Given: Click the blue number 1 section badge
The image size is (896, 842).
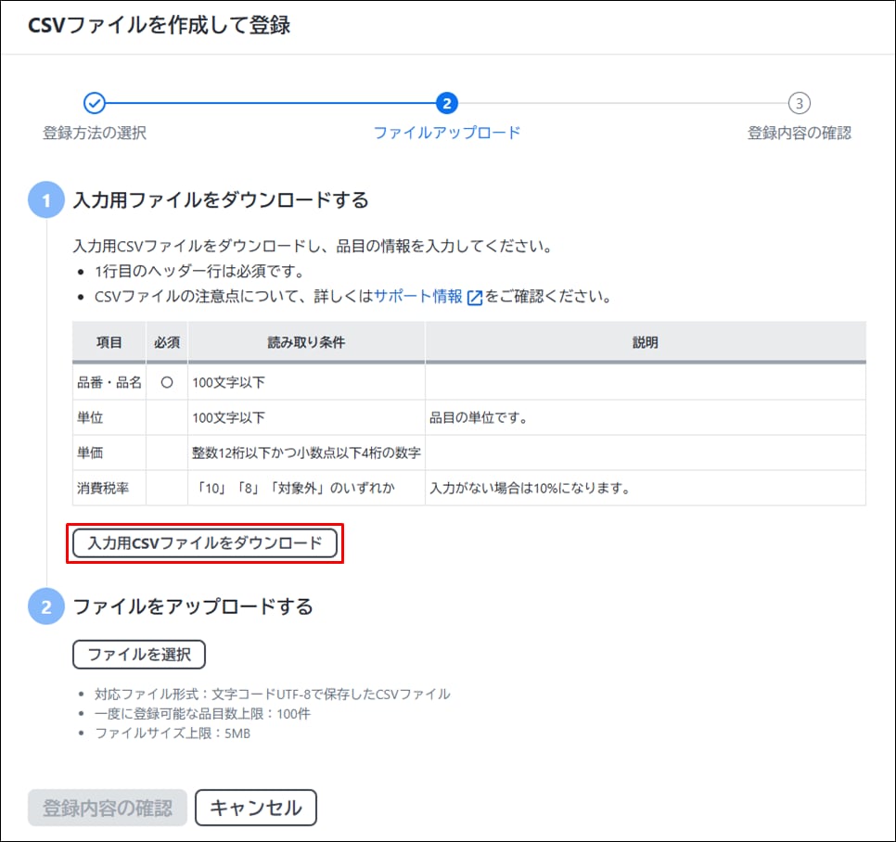Looking at the screenshot, I should (x=46, y=200).
